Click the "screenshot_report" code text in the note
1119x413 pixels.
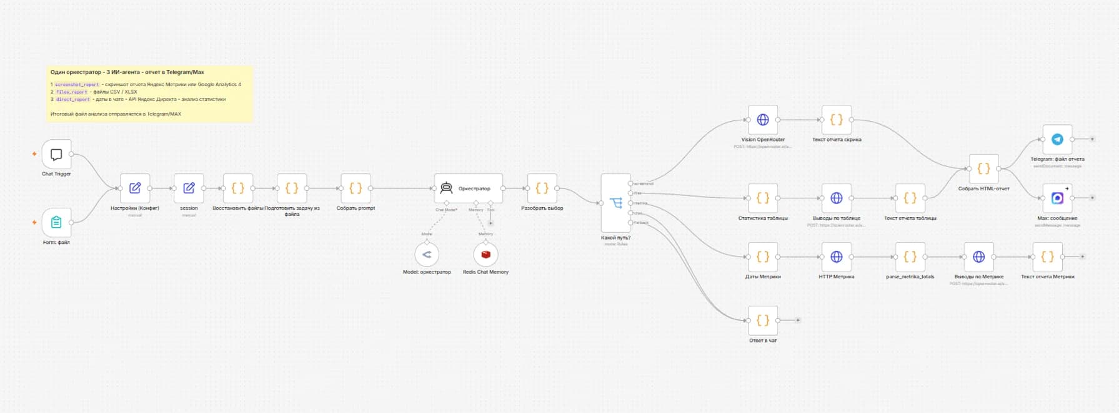coord(77,85)
